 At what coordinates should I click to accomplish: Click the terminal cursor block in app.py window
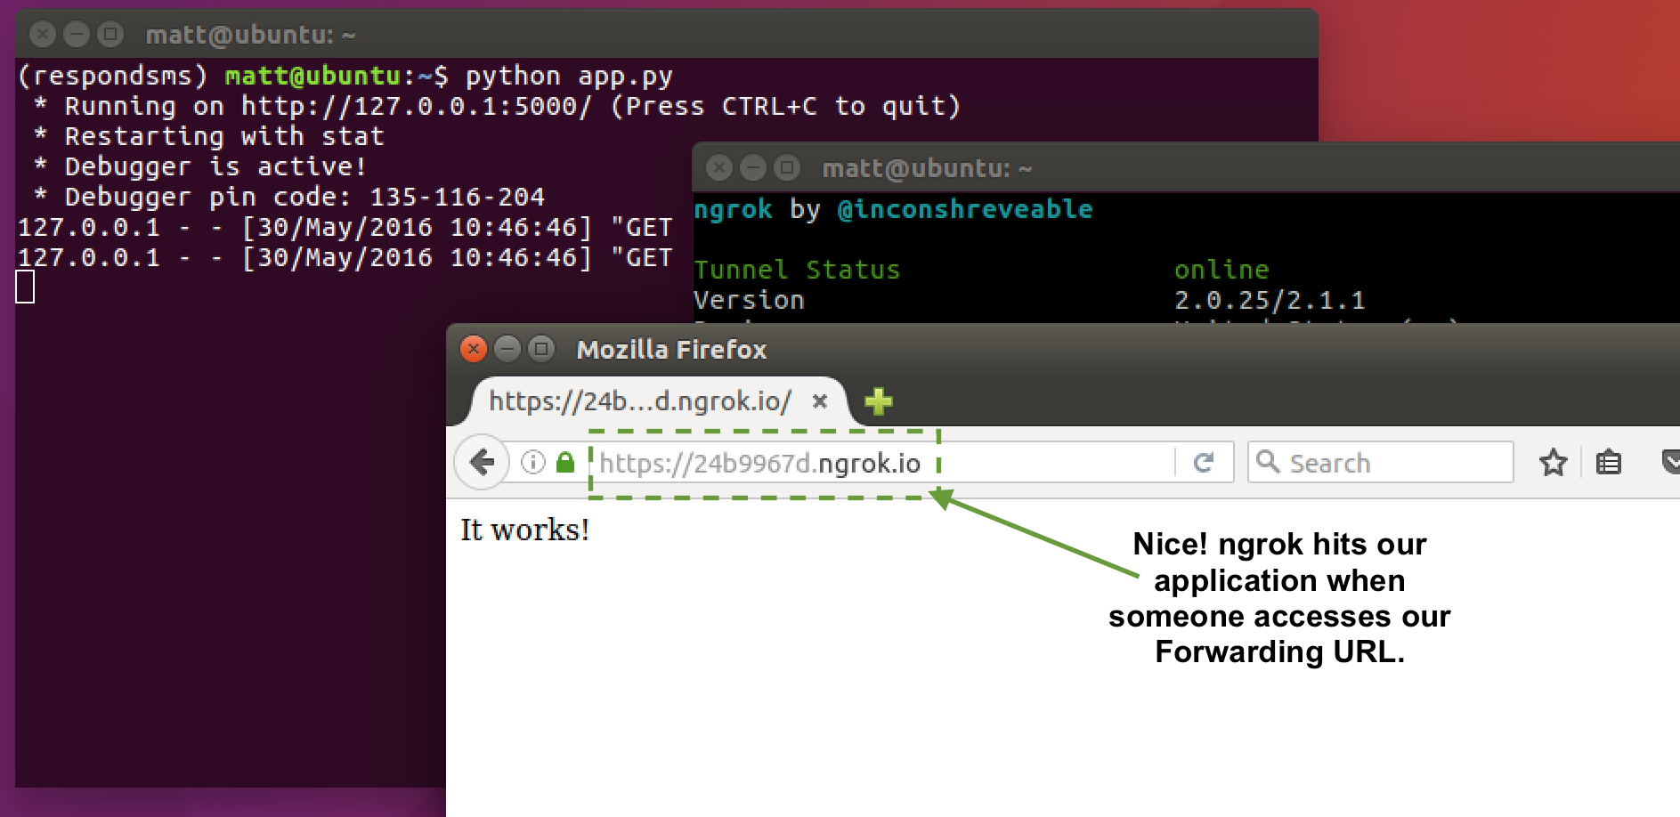[25, 287]
